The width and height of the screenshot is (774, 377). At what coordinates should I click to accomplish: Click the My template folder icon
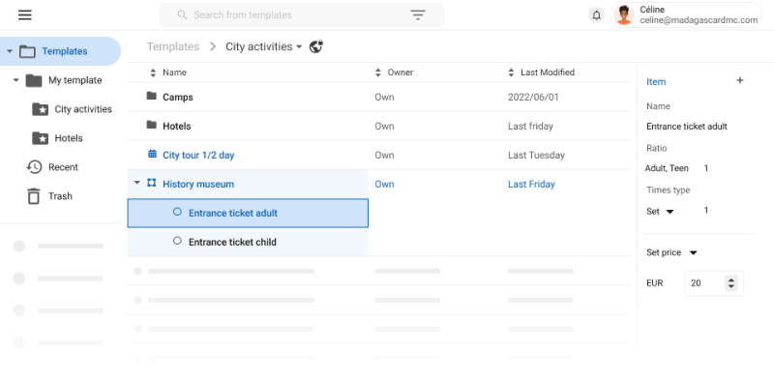click(34, 80)
